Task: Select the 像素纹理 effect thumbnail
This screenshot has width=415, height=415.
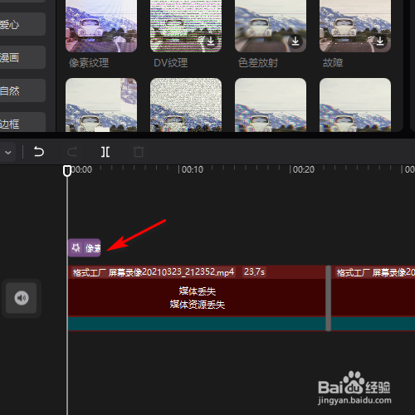Action: [101, 26]
